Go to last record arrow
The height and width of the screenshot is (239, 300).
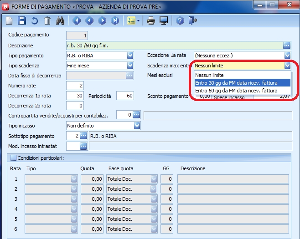115,20
